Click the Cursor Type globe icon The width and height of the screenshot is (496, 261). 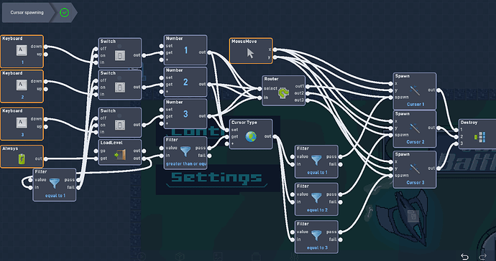tap(251, 137)
